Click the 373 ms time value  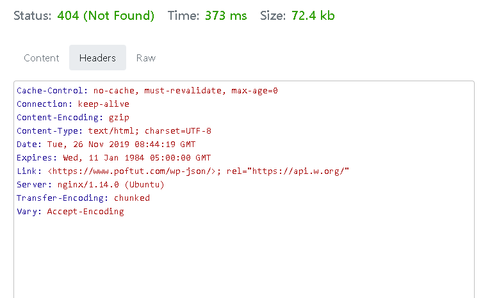225,15
